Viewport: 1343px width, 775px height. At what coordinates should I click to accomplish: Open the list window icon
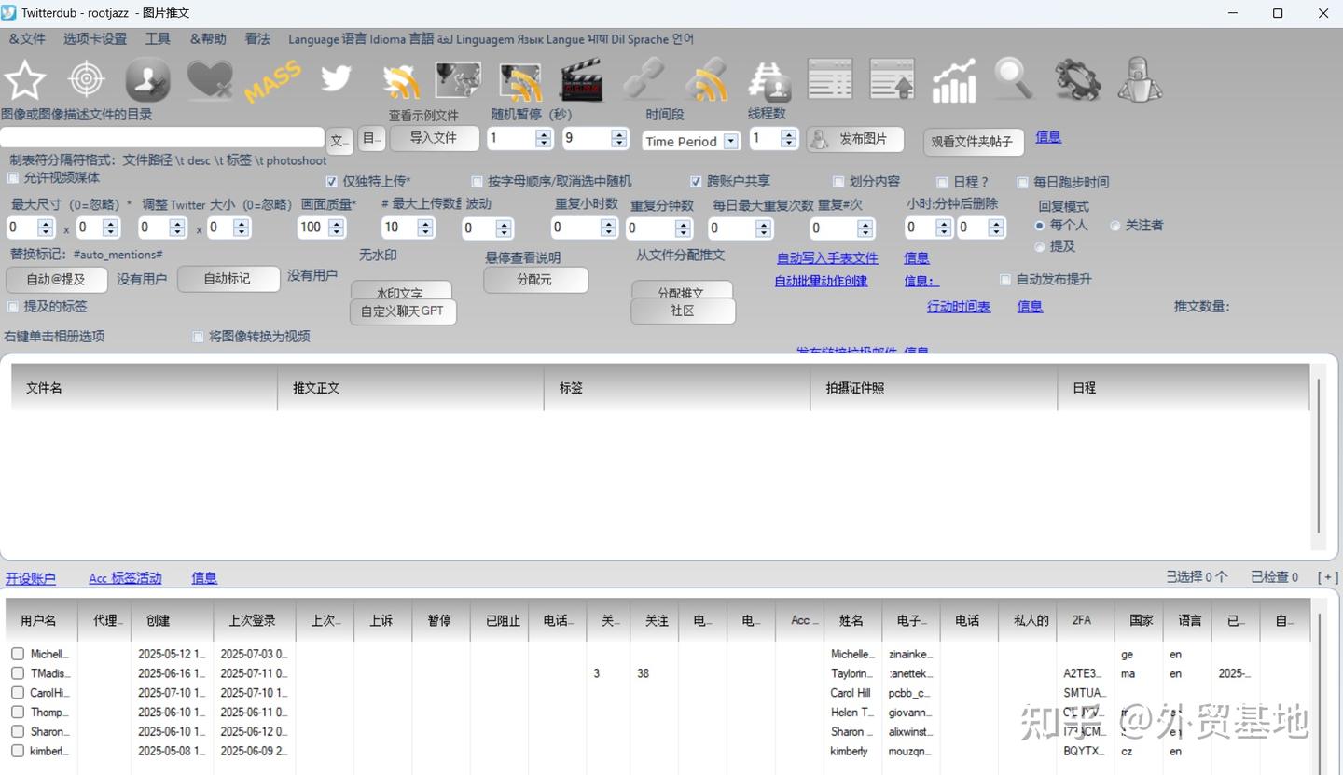tap(830, 79)
